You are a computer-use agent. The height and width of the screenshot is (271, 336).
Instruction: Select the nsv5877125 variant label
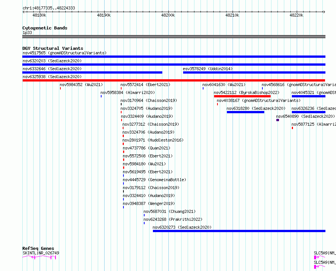pos(314,124)
